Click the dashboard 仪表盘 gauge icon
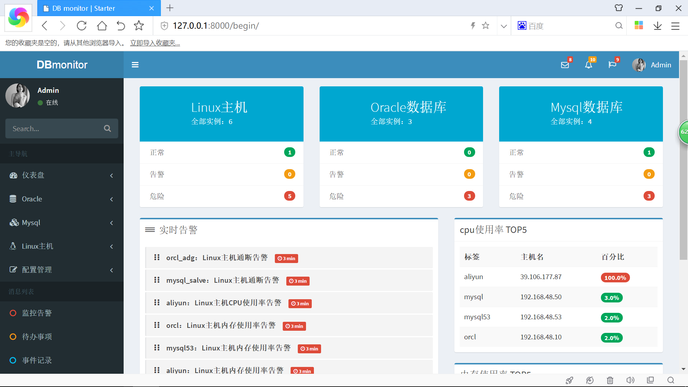Image resolution: width=688 pixels, height=387 pixels. pos(13,175)
